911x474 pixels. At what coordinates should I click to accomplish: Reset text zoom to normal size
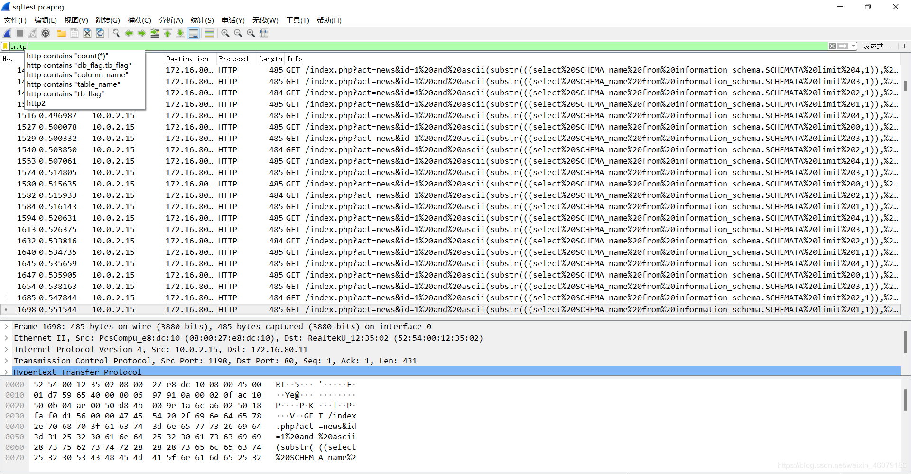pos(251,33)
